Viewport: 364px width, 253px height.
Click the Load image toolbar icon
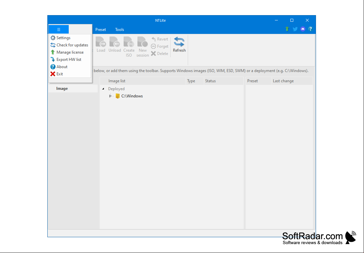pyautogui.click(x=101, y=42)
